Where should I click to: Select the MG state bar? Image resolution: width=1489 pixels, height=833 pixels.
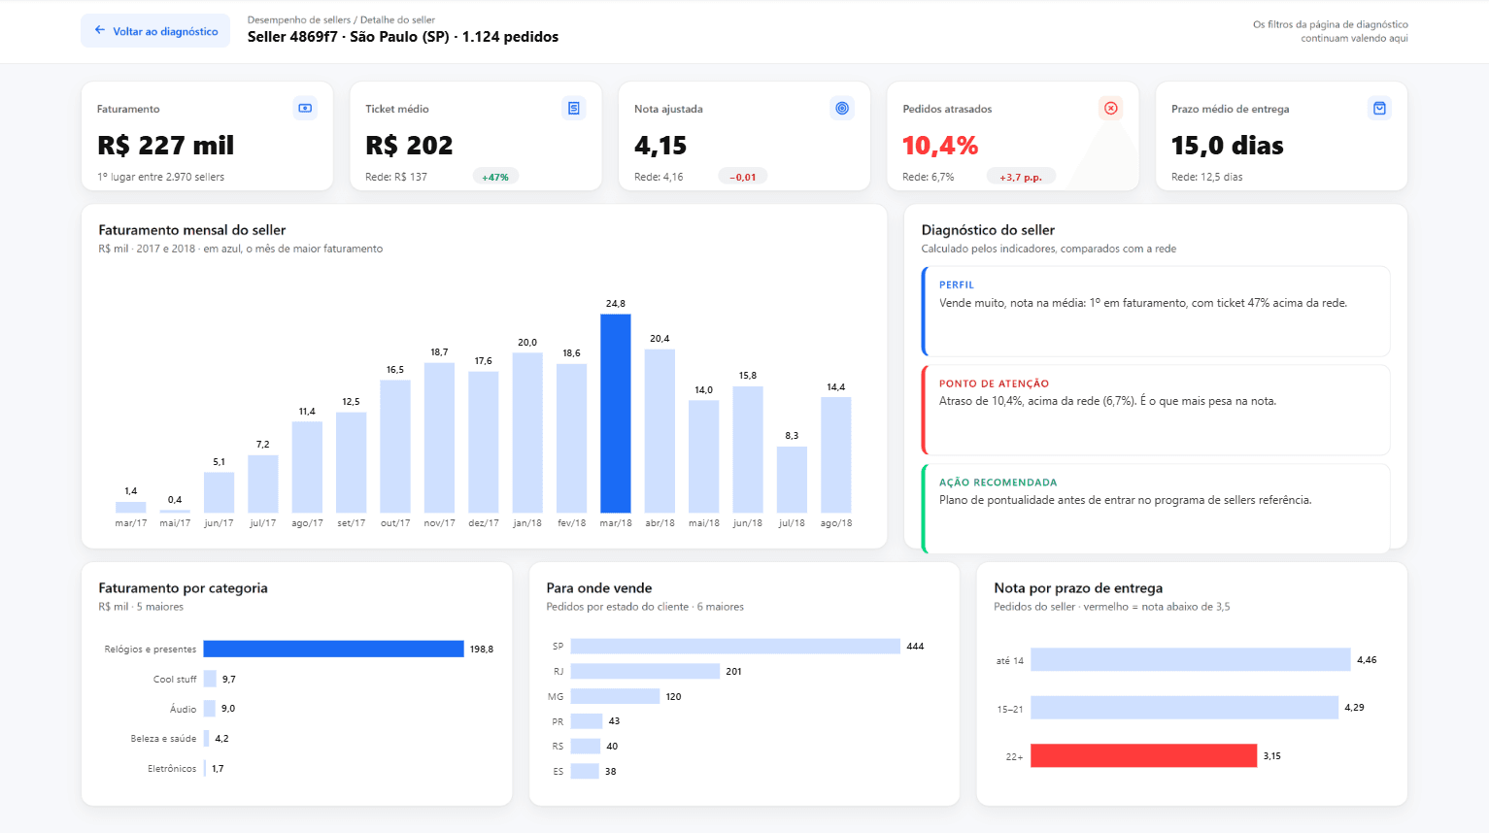(615, 696)
